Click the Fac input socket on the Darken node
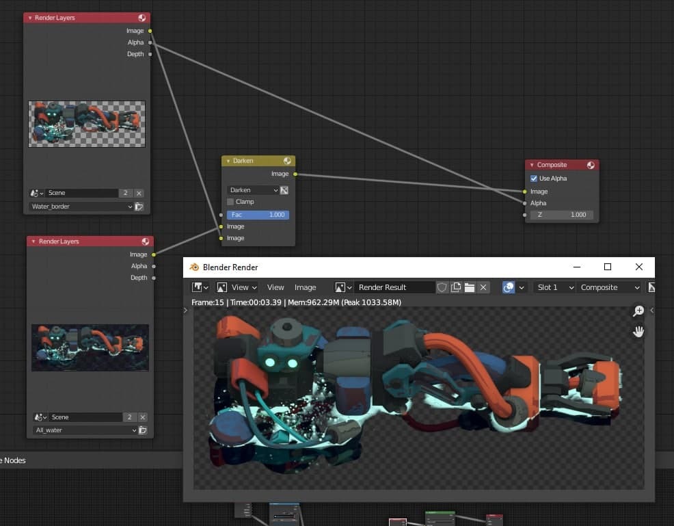 click(x=221, y=215)
